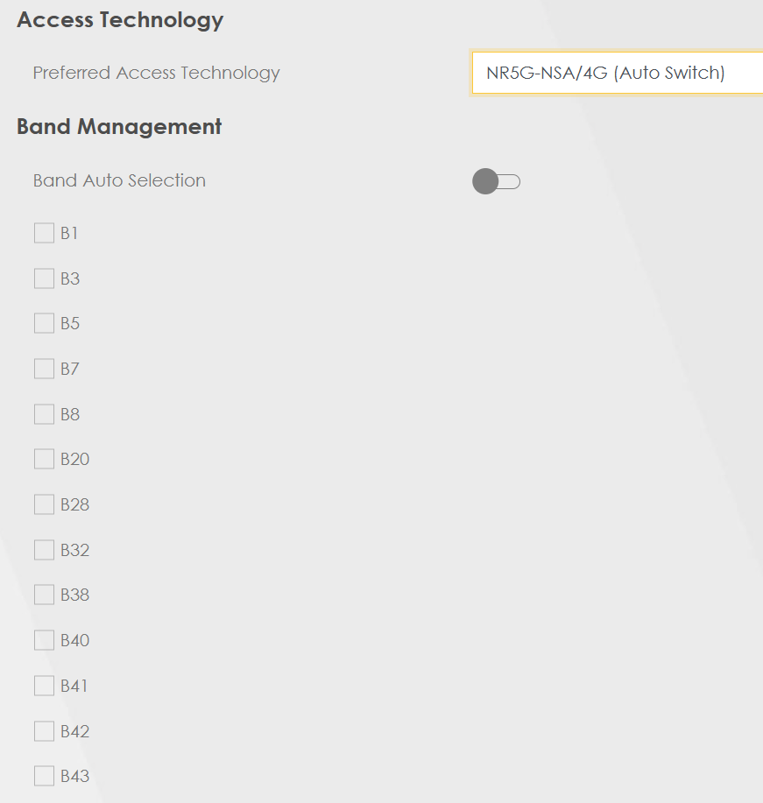Tick the B3 band checkbox
The height and width of the screenshot is (803, 763).
pyautogui.click(x=44, y=278)
